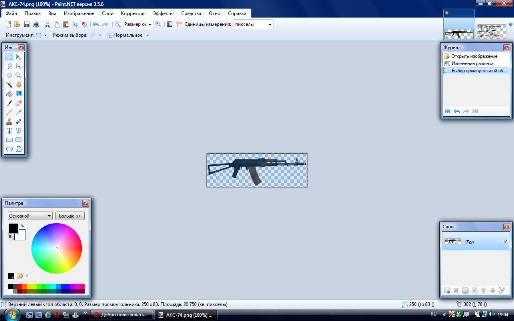Pick the Eraser tool

click(19, 103)
